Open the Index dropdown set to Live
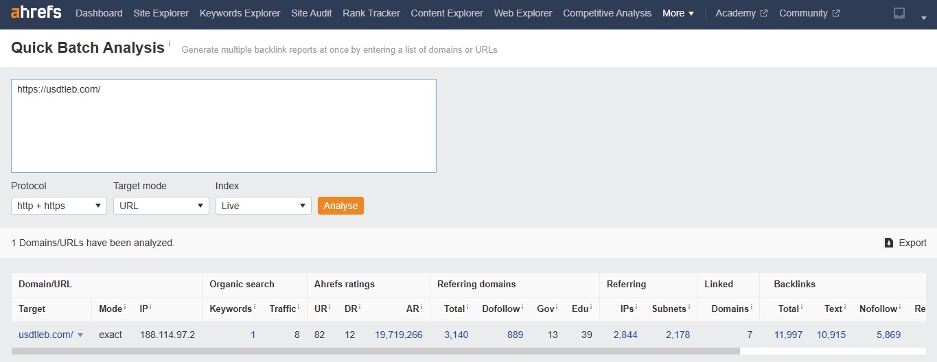 click(x=264, y=206)
